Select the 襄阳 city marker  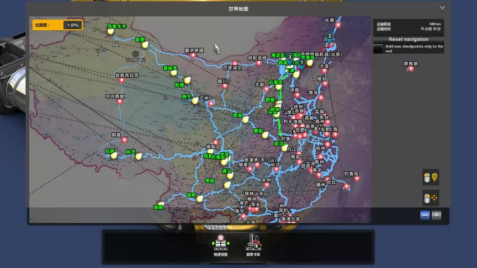pyautogui.click(x=265, y=135)
